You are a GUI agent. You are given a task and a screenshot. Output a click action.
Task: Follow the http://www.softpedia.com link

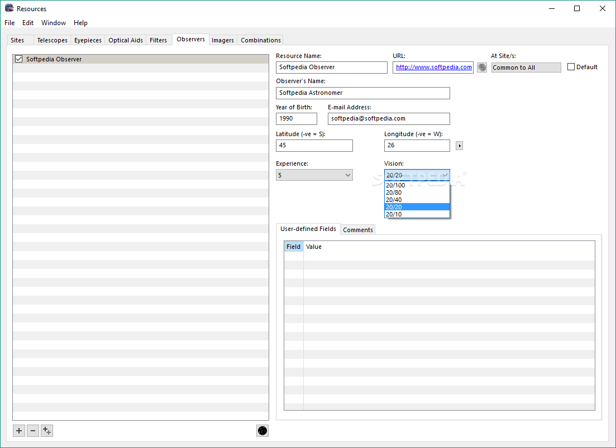click(434, 67)
